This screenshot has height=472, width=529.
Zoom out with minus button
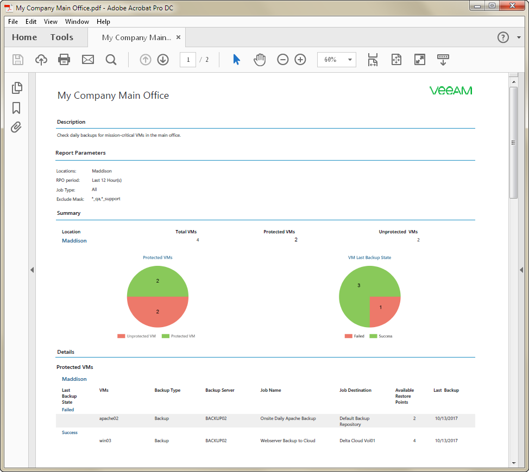tap(283, 60)
